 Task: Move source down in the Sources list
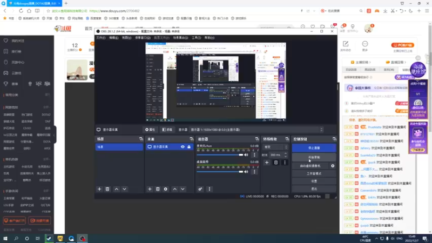coord(183,189)
